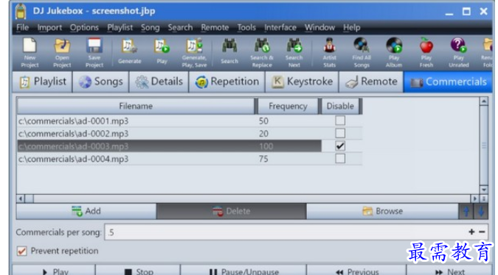
Task: Open the Interface menu
Action: click(x=280, y=27)
